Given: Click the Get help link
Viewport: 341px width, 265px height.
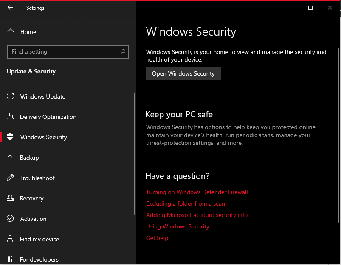Looking at the screenshot, I should click(x=157, y=238).
